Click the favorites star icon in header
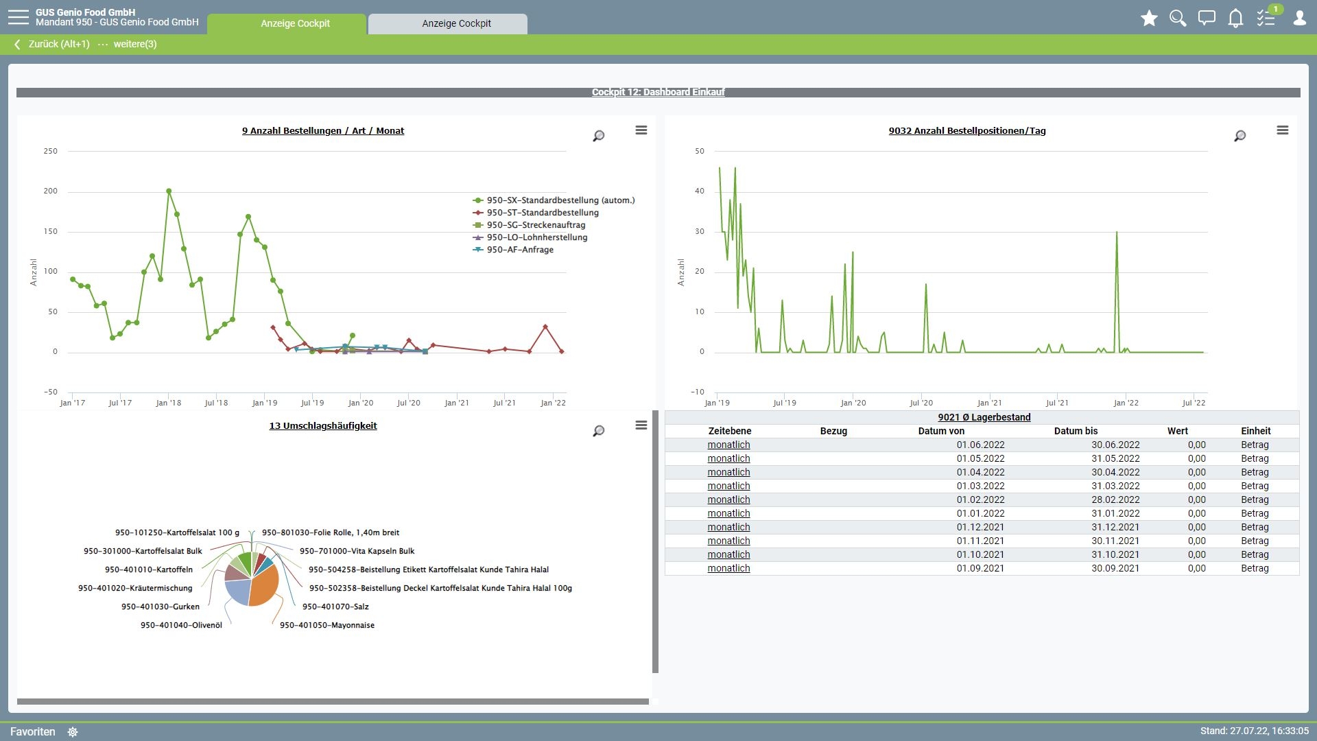This screenshot has width=1317, height=741. click(x=1149, y=19)
